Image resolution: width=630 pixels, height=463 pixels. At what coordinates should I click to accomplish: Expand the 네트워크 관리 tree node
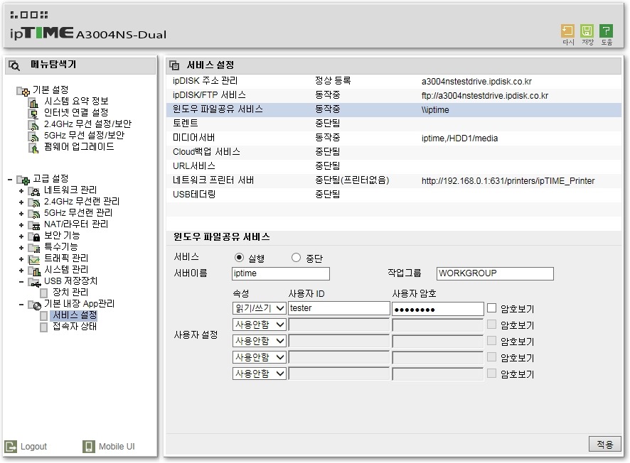coord(21,191)
